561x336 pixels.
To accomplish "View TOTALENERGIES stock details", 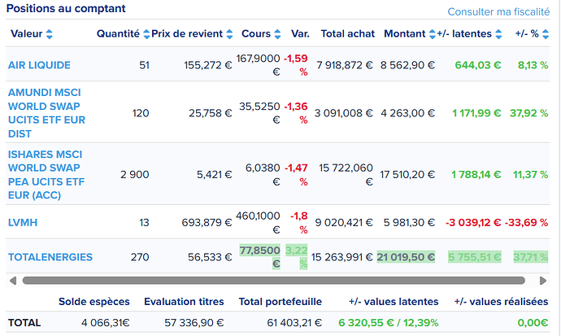I will [x=50, y=257].
